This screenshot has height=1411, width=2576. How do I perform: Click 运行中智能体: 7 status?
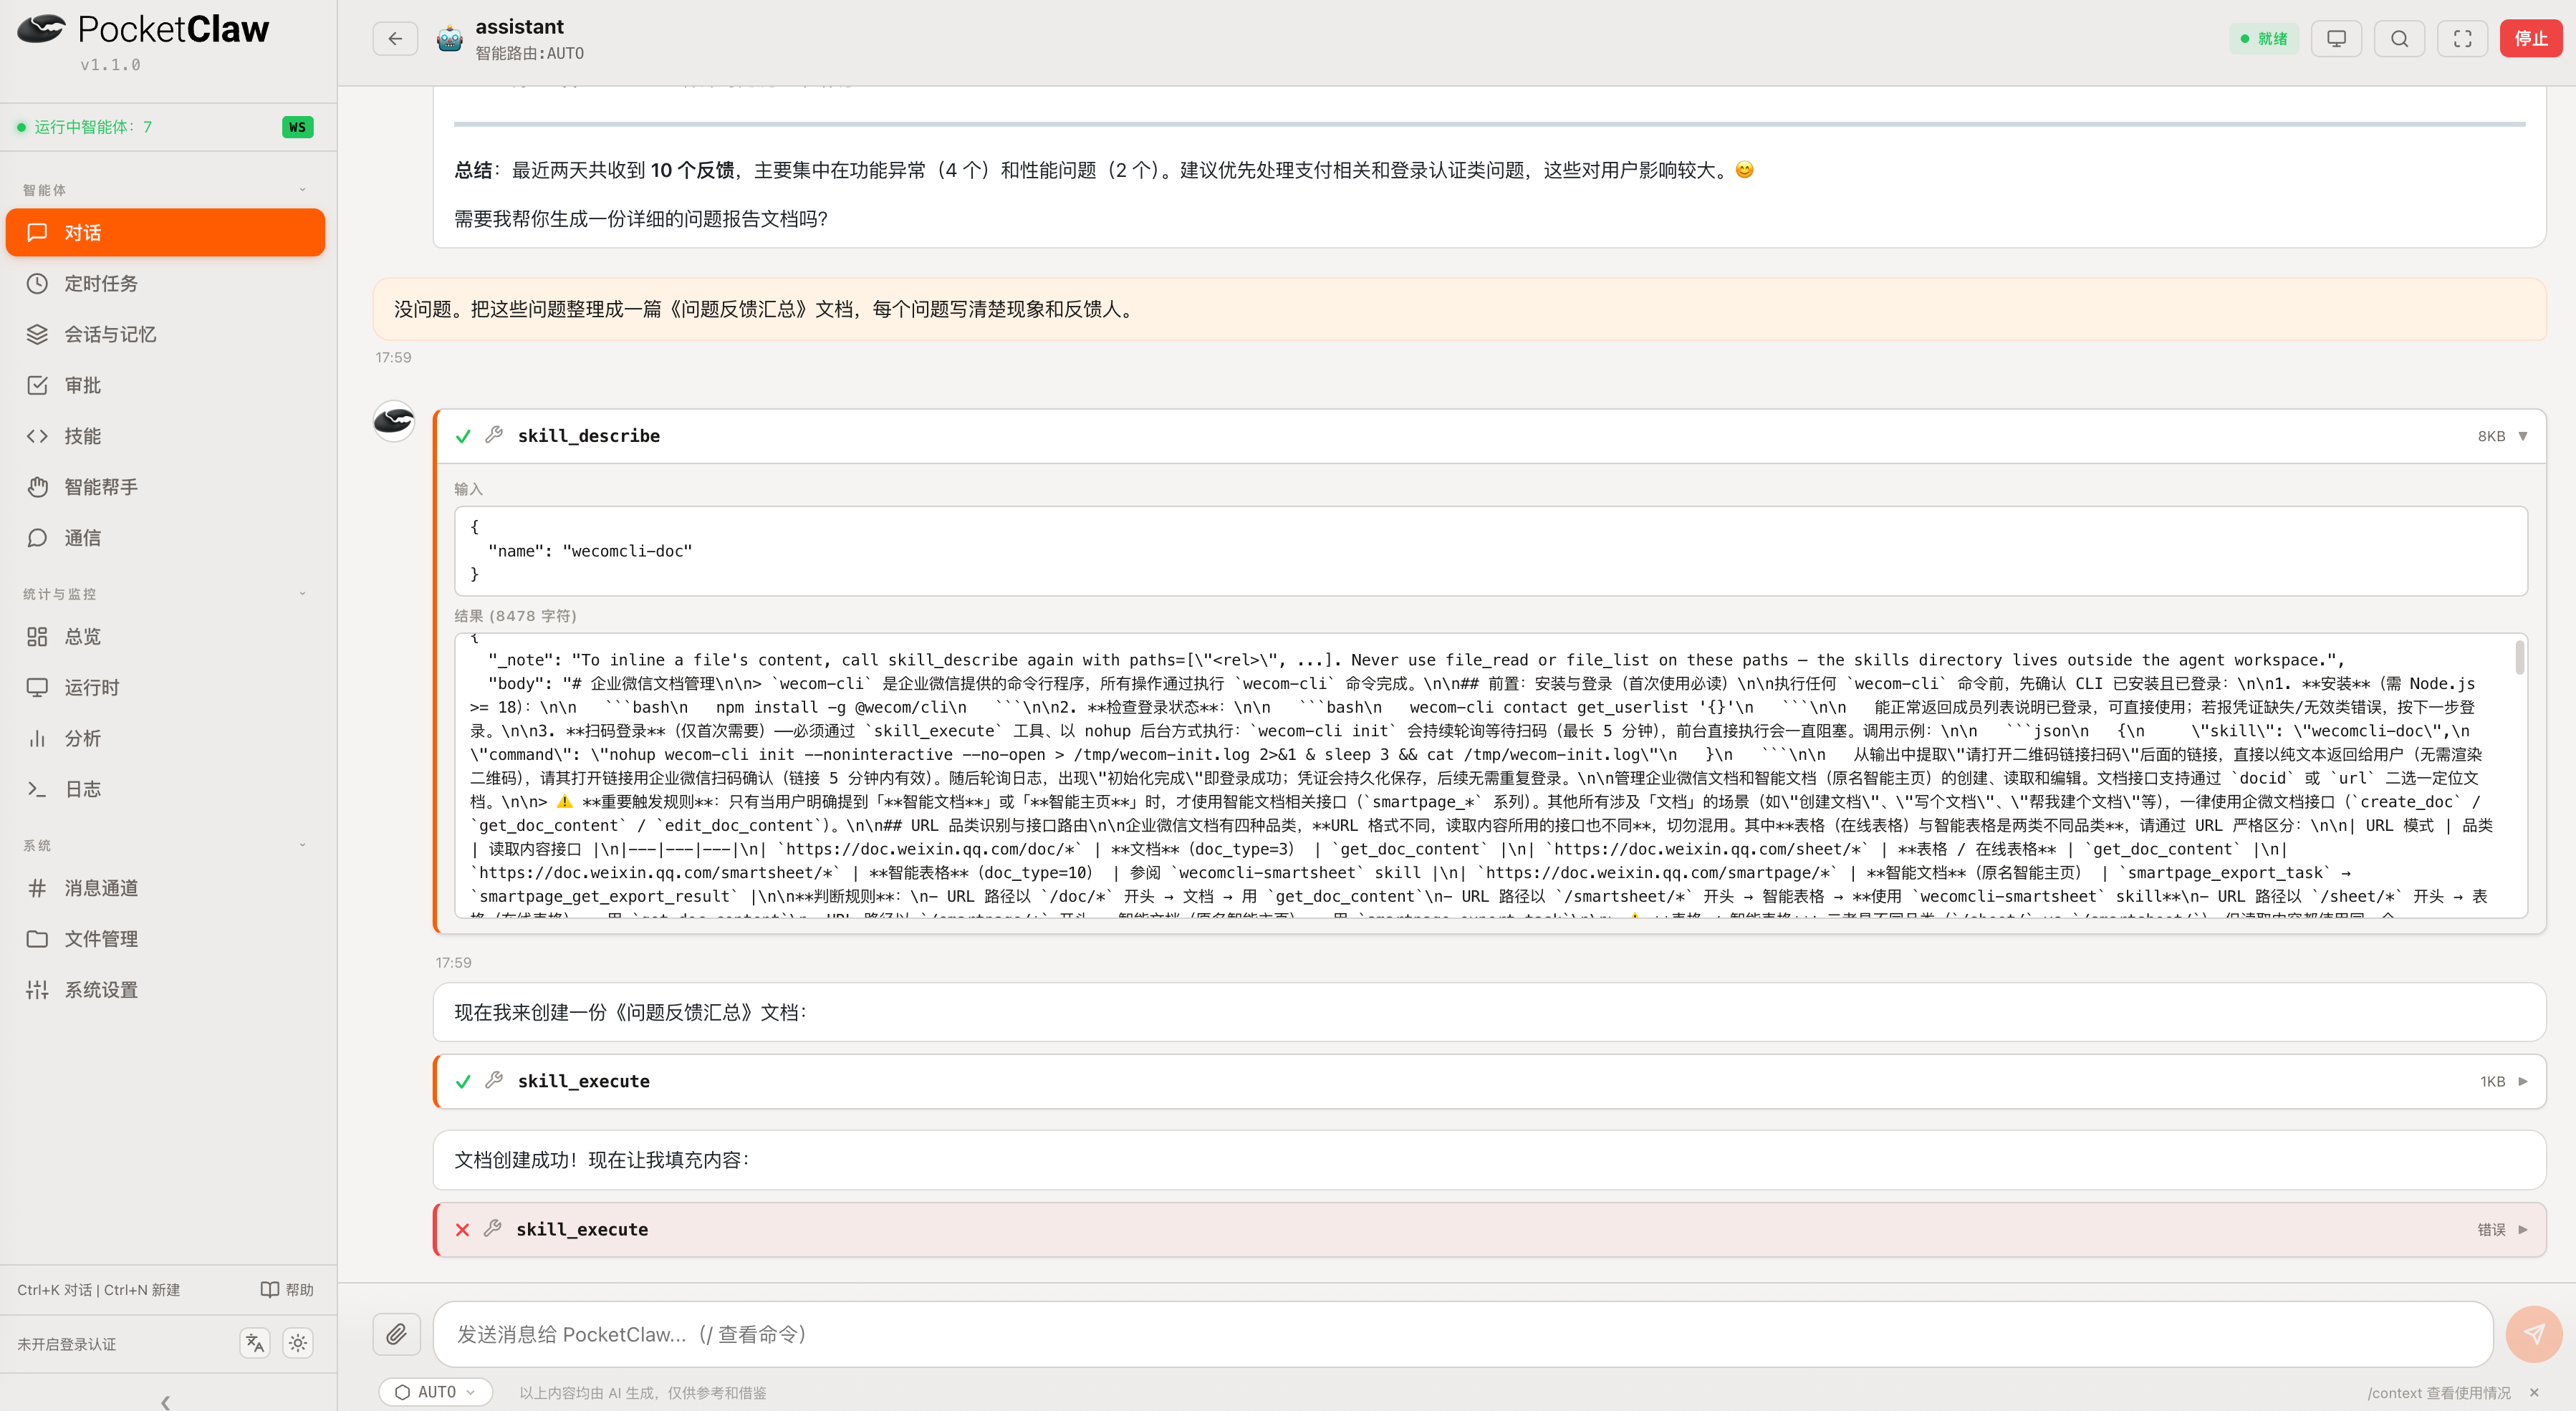84,127
